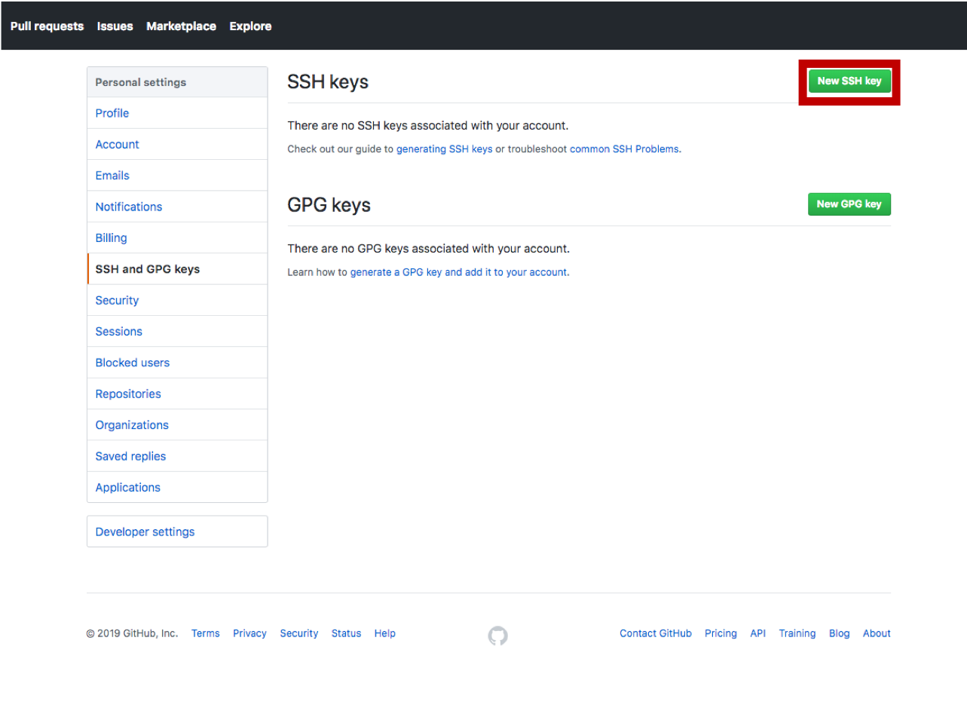Open Saved replies in sidebar
Viewport: 967px width, 714px height.
pyautogui.click(x=177, y=456)
